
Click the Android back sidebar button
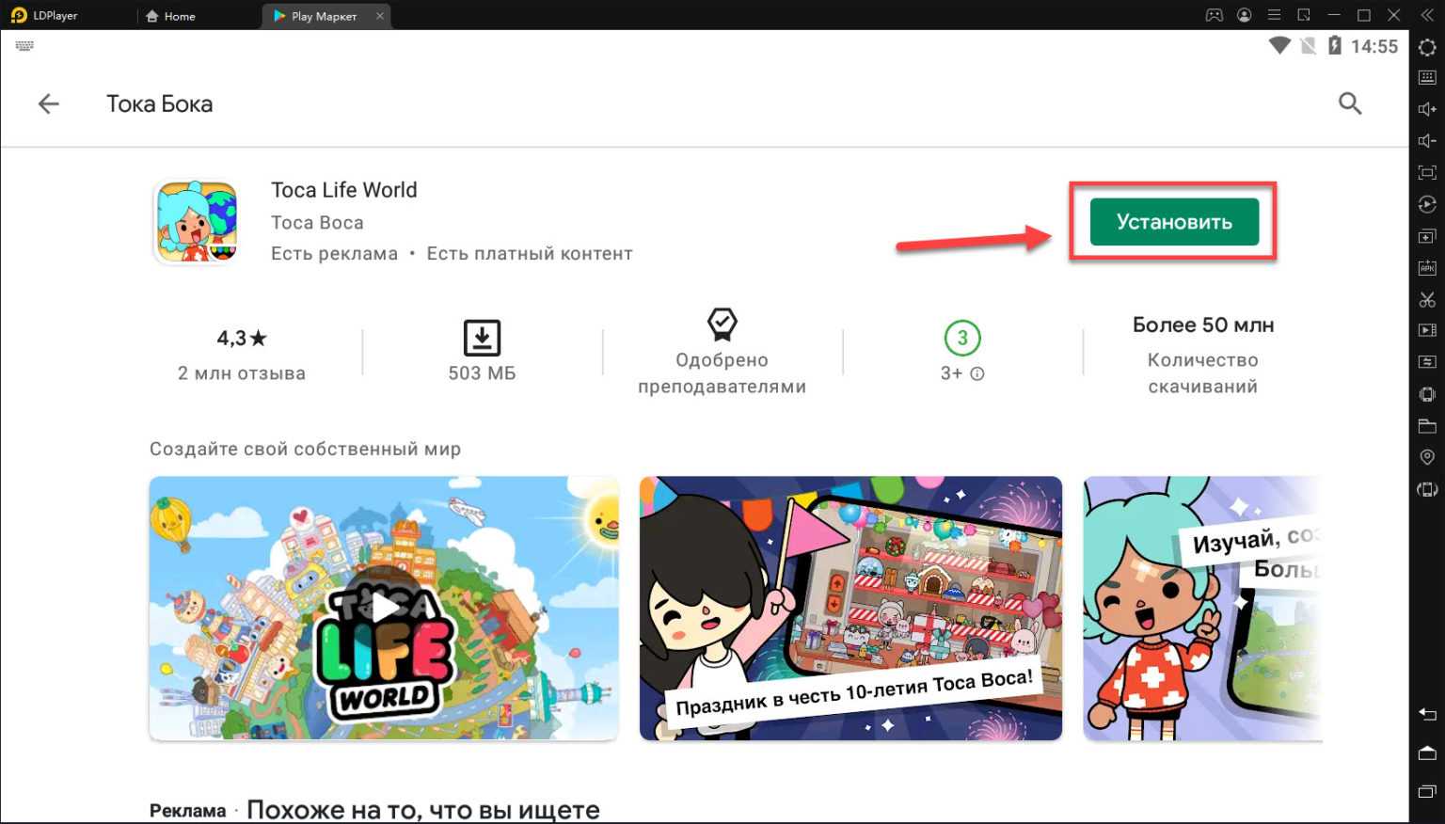tap(1427, 714)
